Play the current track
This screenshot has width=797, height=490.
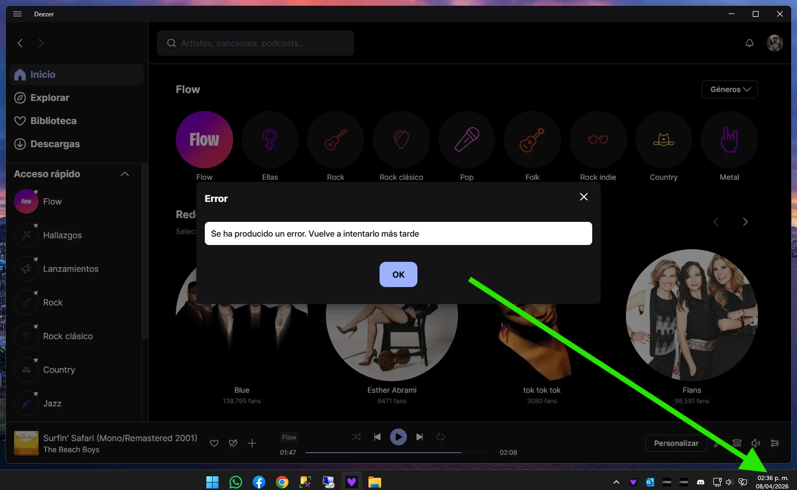point(398,437)
